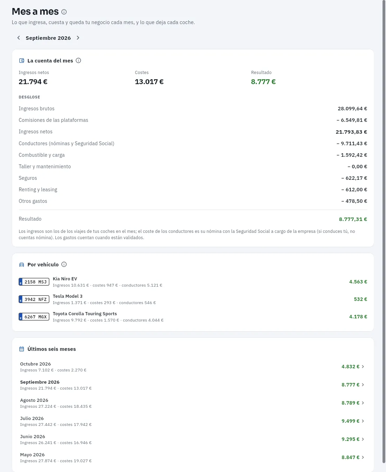Viewport: 386px width, 472px height.
Task: Open the Agosto 2026 month entry
Action: (x=193, y=403)
